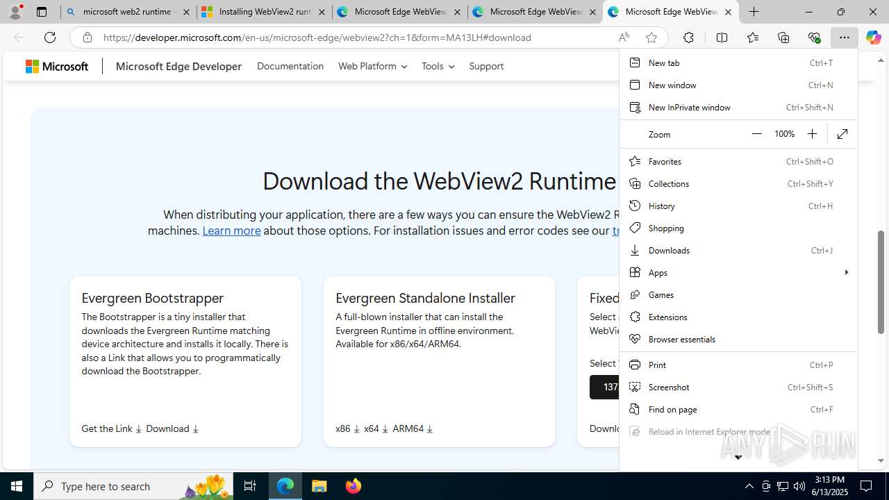
Task: Open Copilot icon
Action: click(873, 37)
